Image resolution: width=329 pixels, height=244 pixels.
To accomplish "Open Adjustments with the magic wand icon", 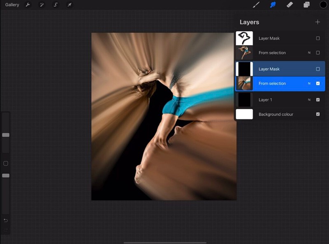I will tap(42, 5).
